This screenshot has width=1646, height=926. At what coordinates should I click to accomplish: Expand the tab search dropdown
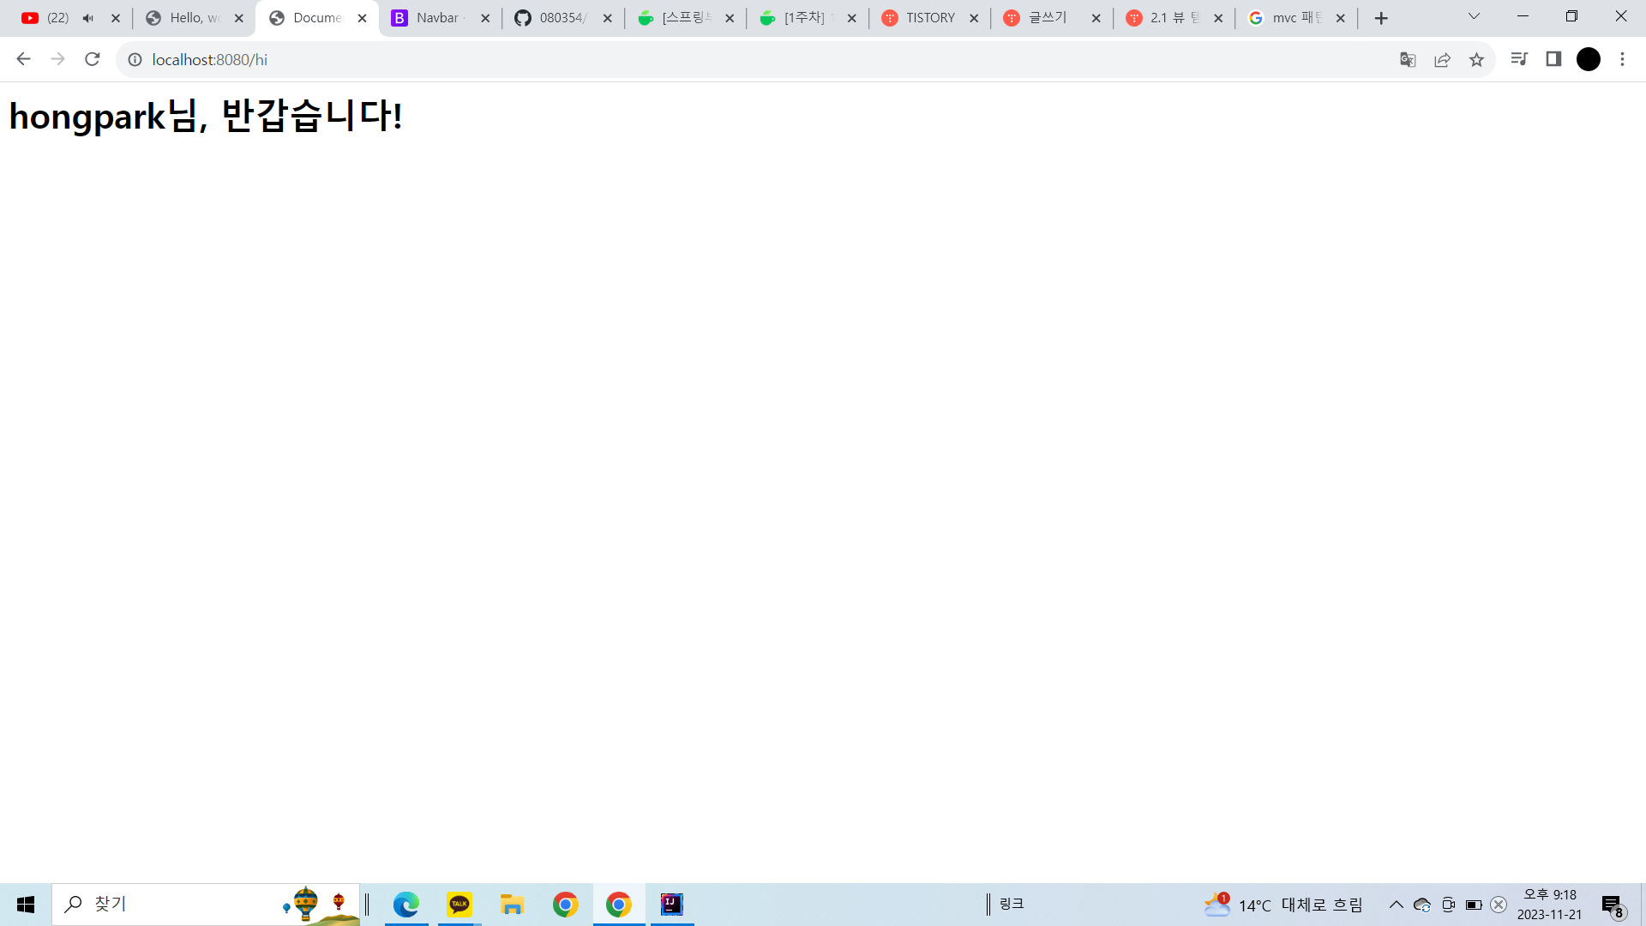click(x=1474, y=16)
